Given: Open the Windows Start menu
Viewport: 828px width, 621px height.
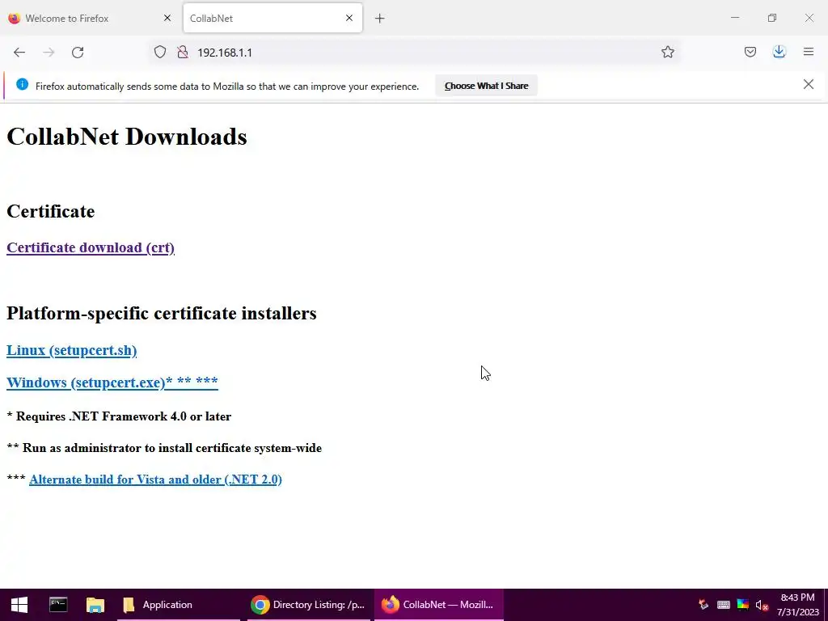Looking at the screenshot, I should (19, 605).
